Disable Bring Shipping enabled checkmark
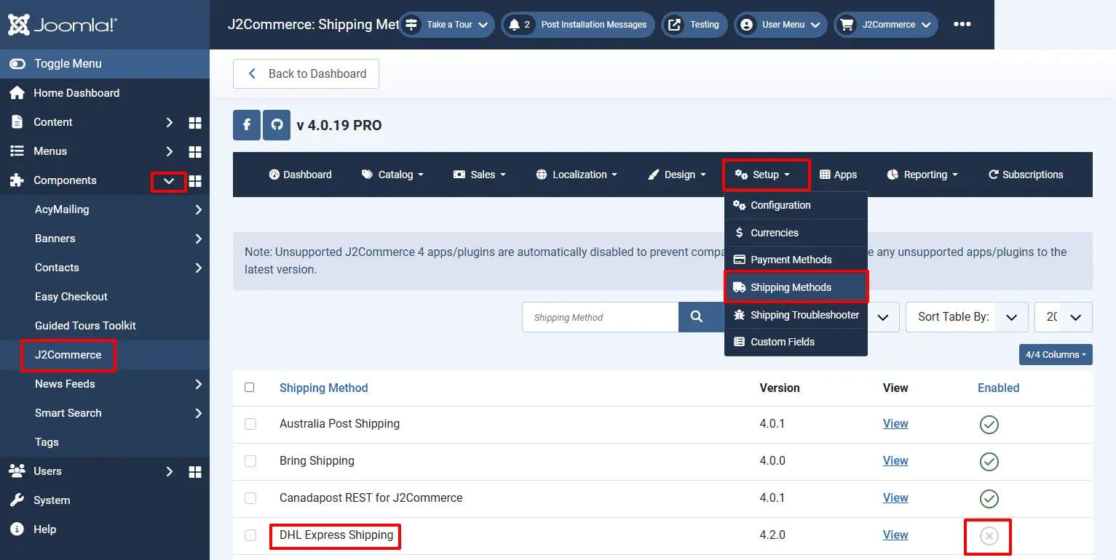The width and height of the screenshot is (1116, 560). click(989, 462)
